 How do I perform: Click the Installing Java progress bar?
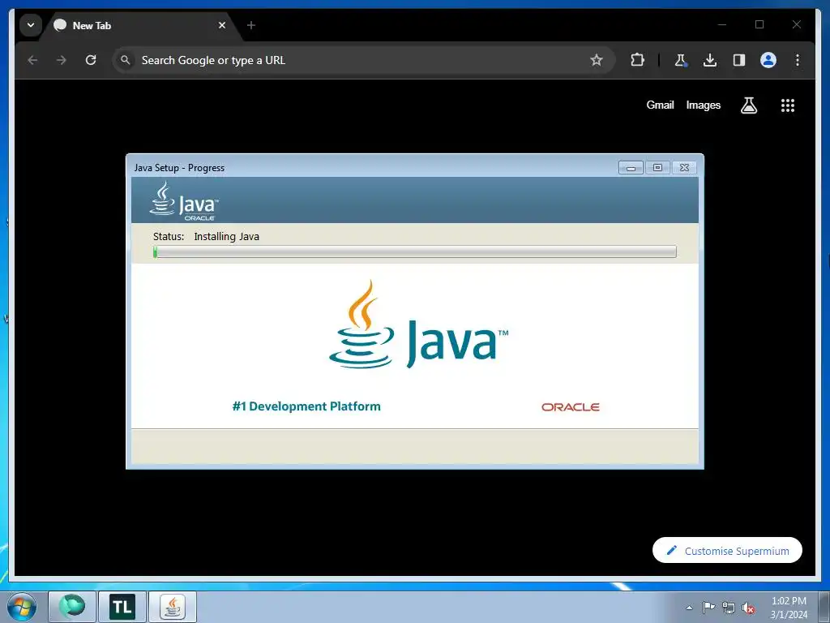(414, 251)
